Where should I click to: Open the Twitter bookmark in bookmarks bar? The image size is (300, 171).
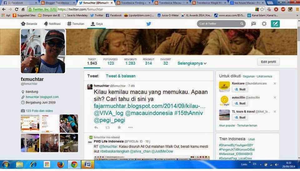pyautogui.click(x=97, y=15)
